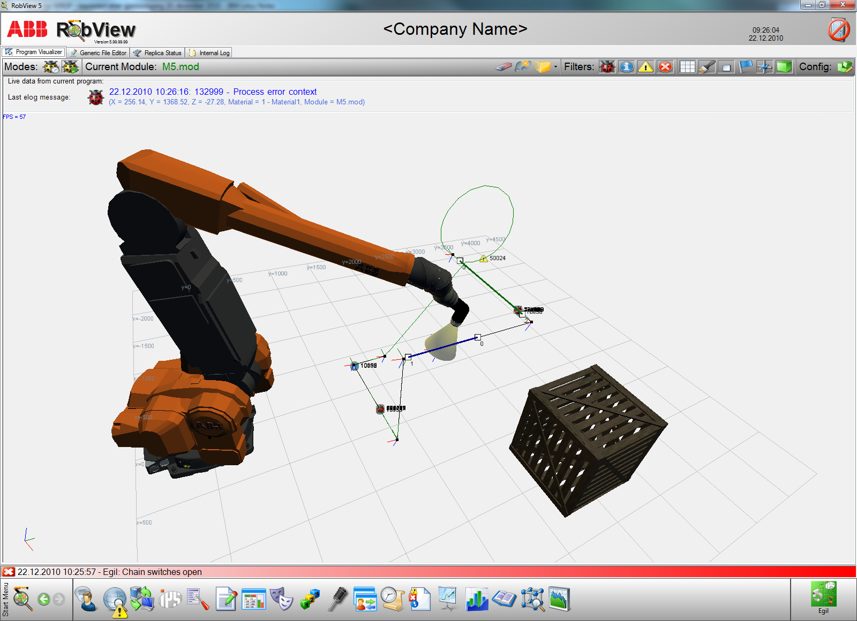Screen dimensions: 857x621
Task: Toggle the ladybug debug message filter
Action: pos(607,67)
